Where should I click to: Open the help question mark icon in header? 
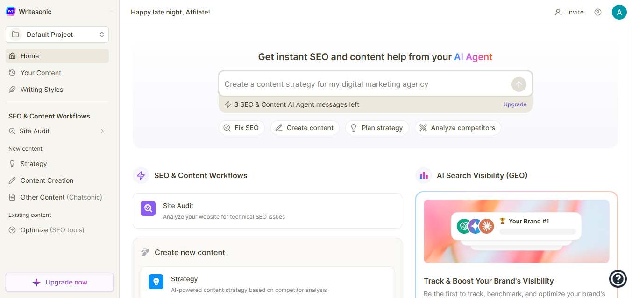click(598, 12)
